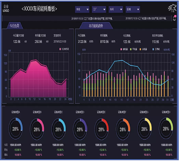Click the pink donut gauge for device type B
Viewport: 179px width, 161px height.
[37, 129]
